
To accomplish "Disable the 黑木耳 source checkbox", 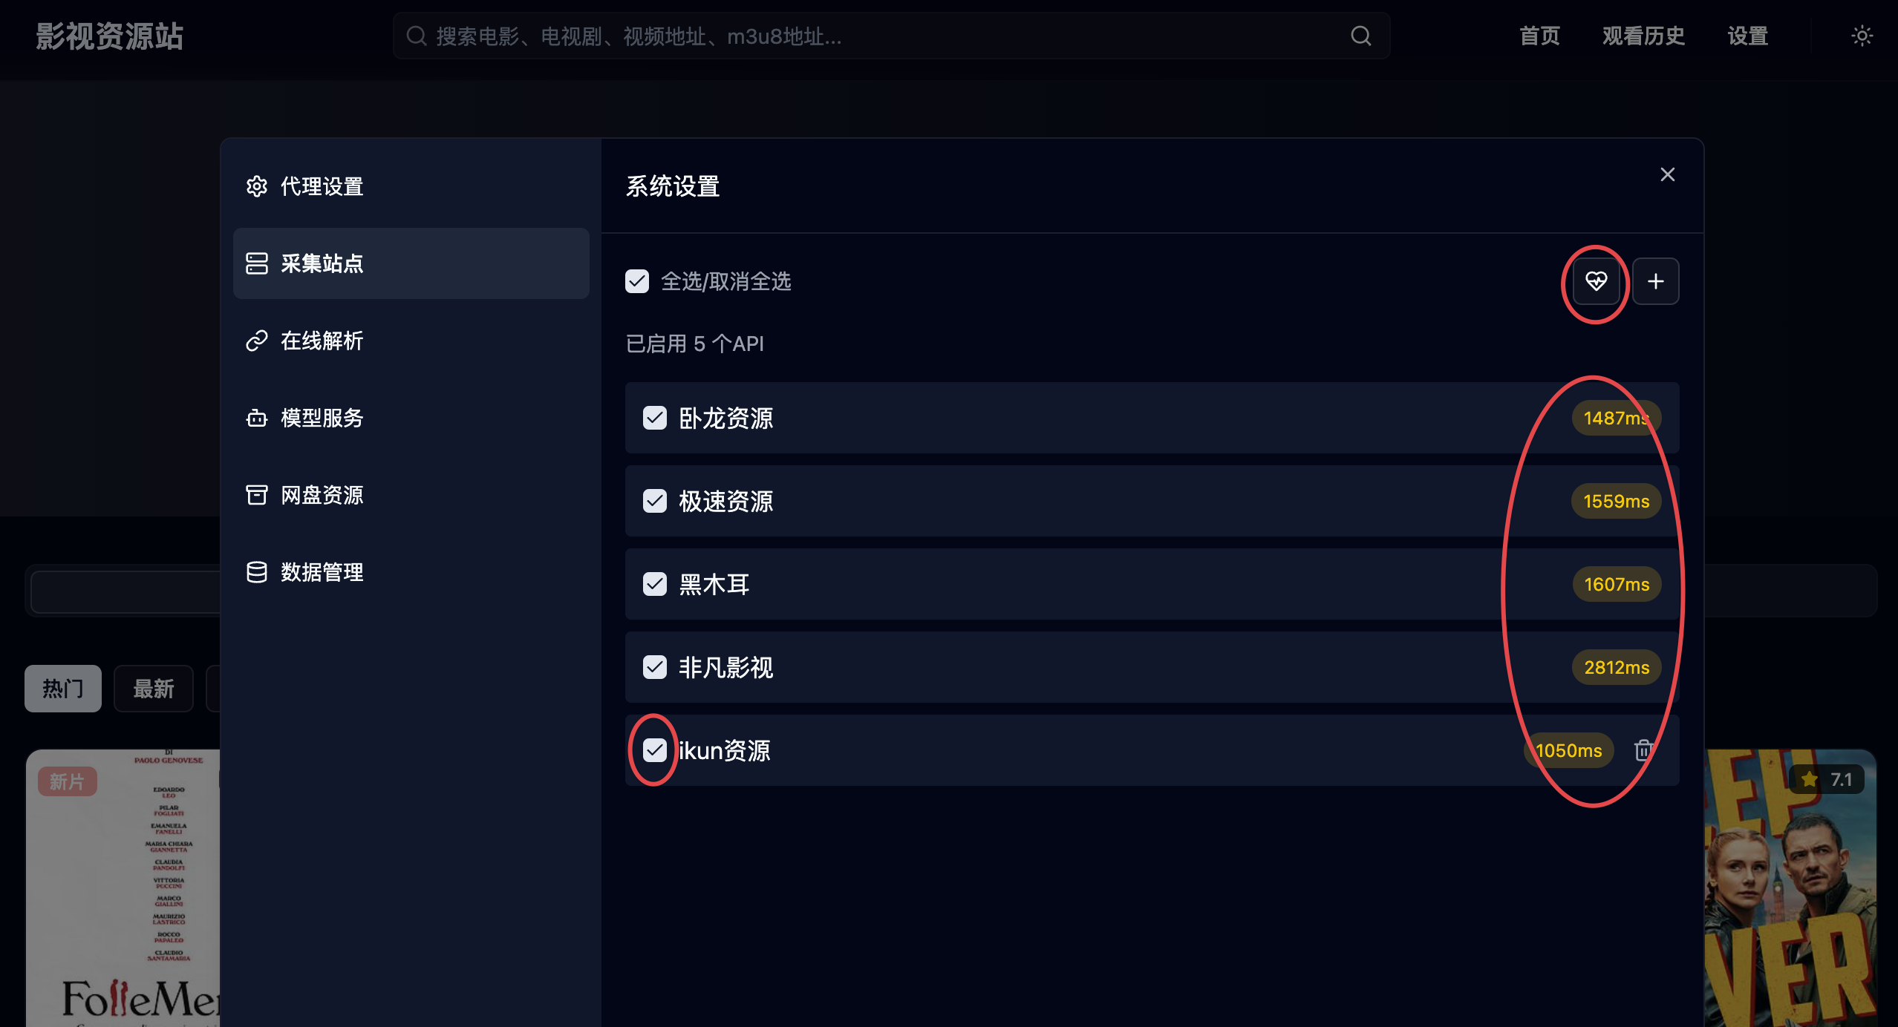I will pos(655,584).
